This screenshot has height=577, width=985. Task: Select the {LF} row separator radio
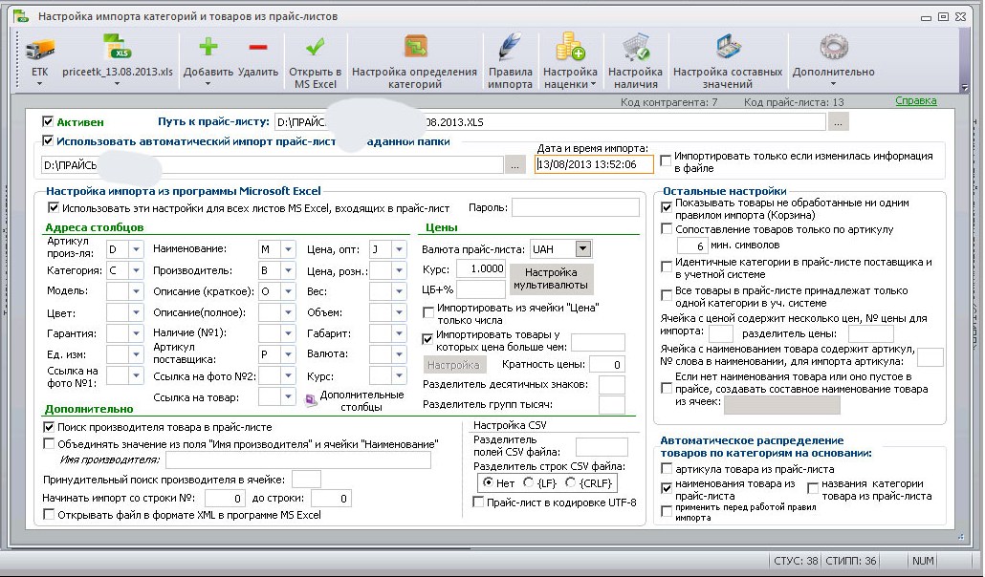click(528, 482)
